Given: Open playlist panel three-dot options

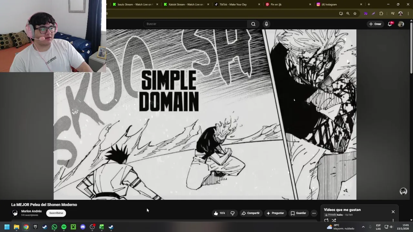Looking at the screenshot, I should [x=393, y=220].
